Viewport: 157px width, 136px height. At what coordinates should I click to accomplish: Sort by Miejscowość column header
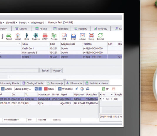click(72, 44)
